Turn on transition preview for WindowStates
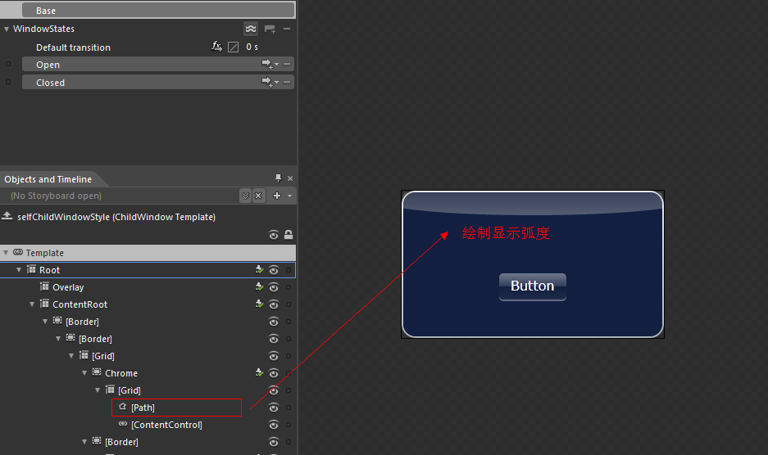 pyautogui.click(x=252, y=29)
